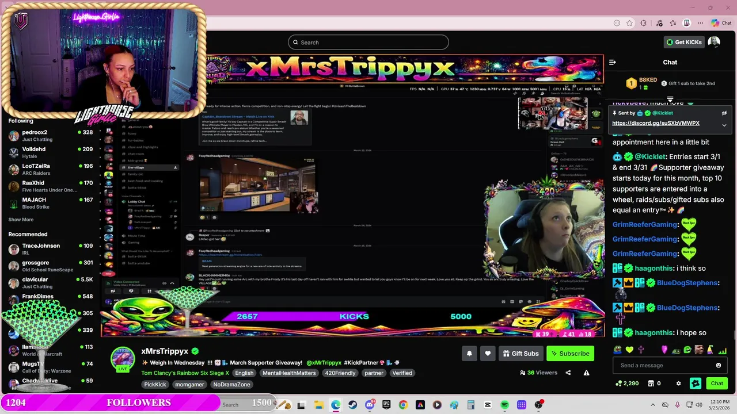Open browser extensions puzzle icon

click(x=644, y=23)
